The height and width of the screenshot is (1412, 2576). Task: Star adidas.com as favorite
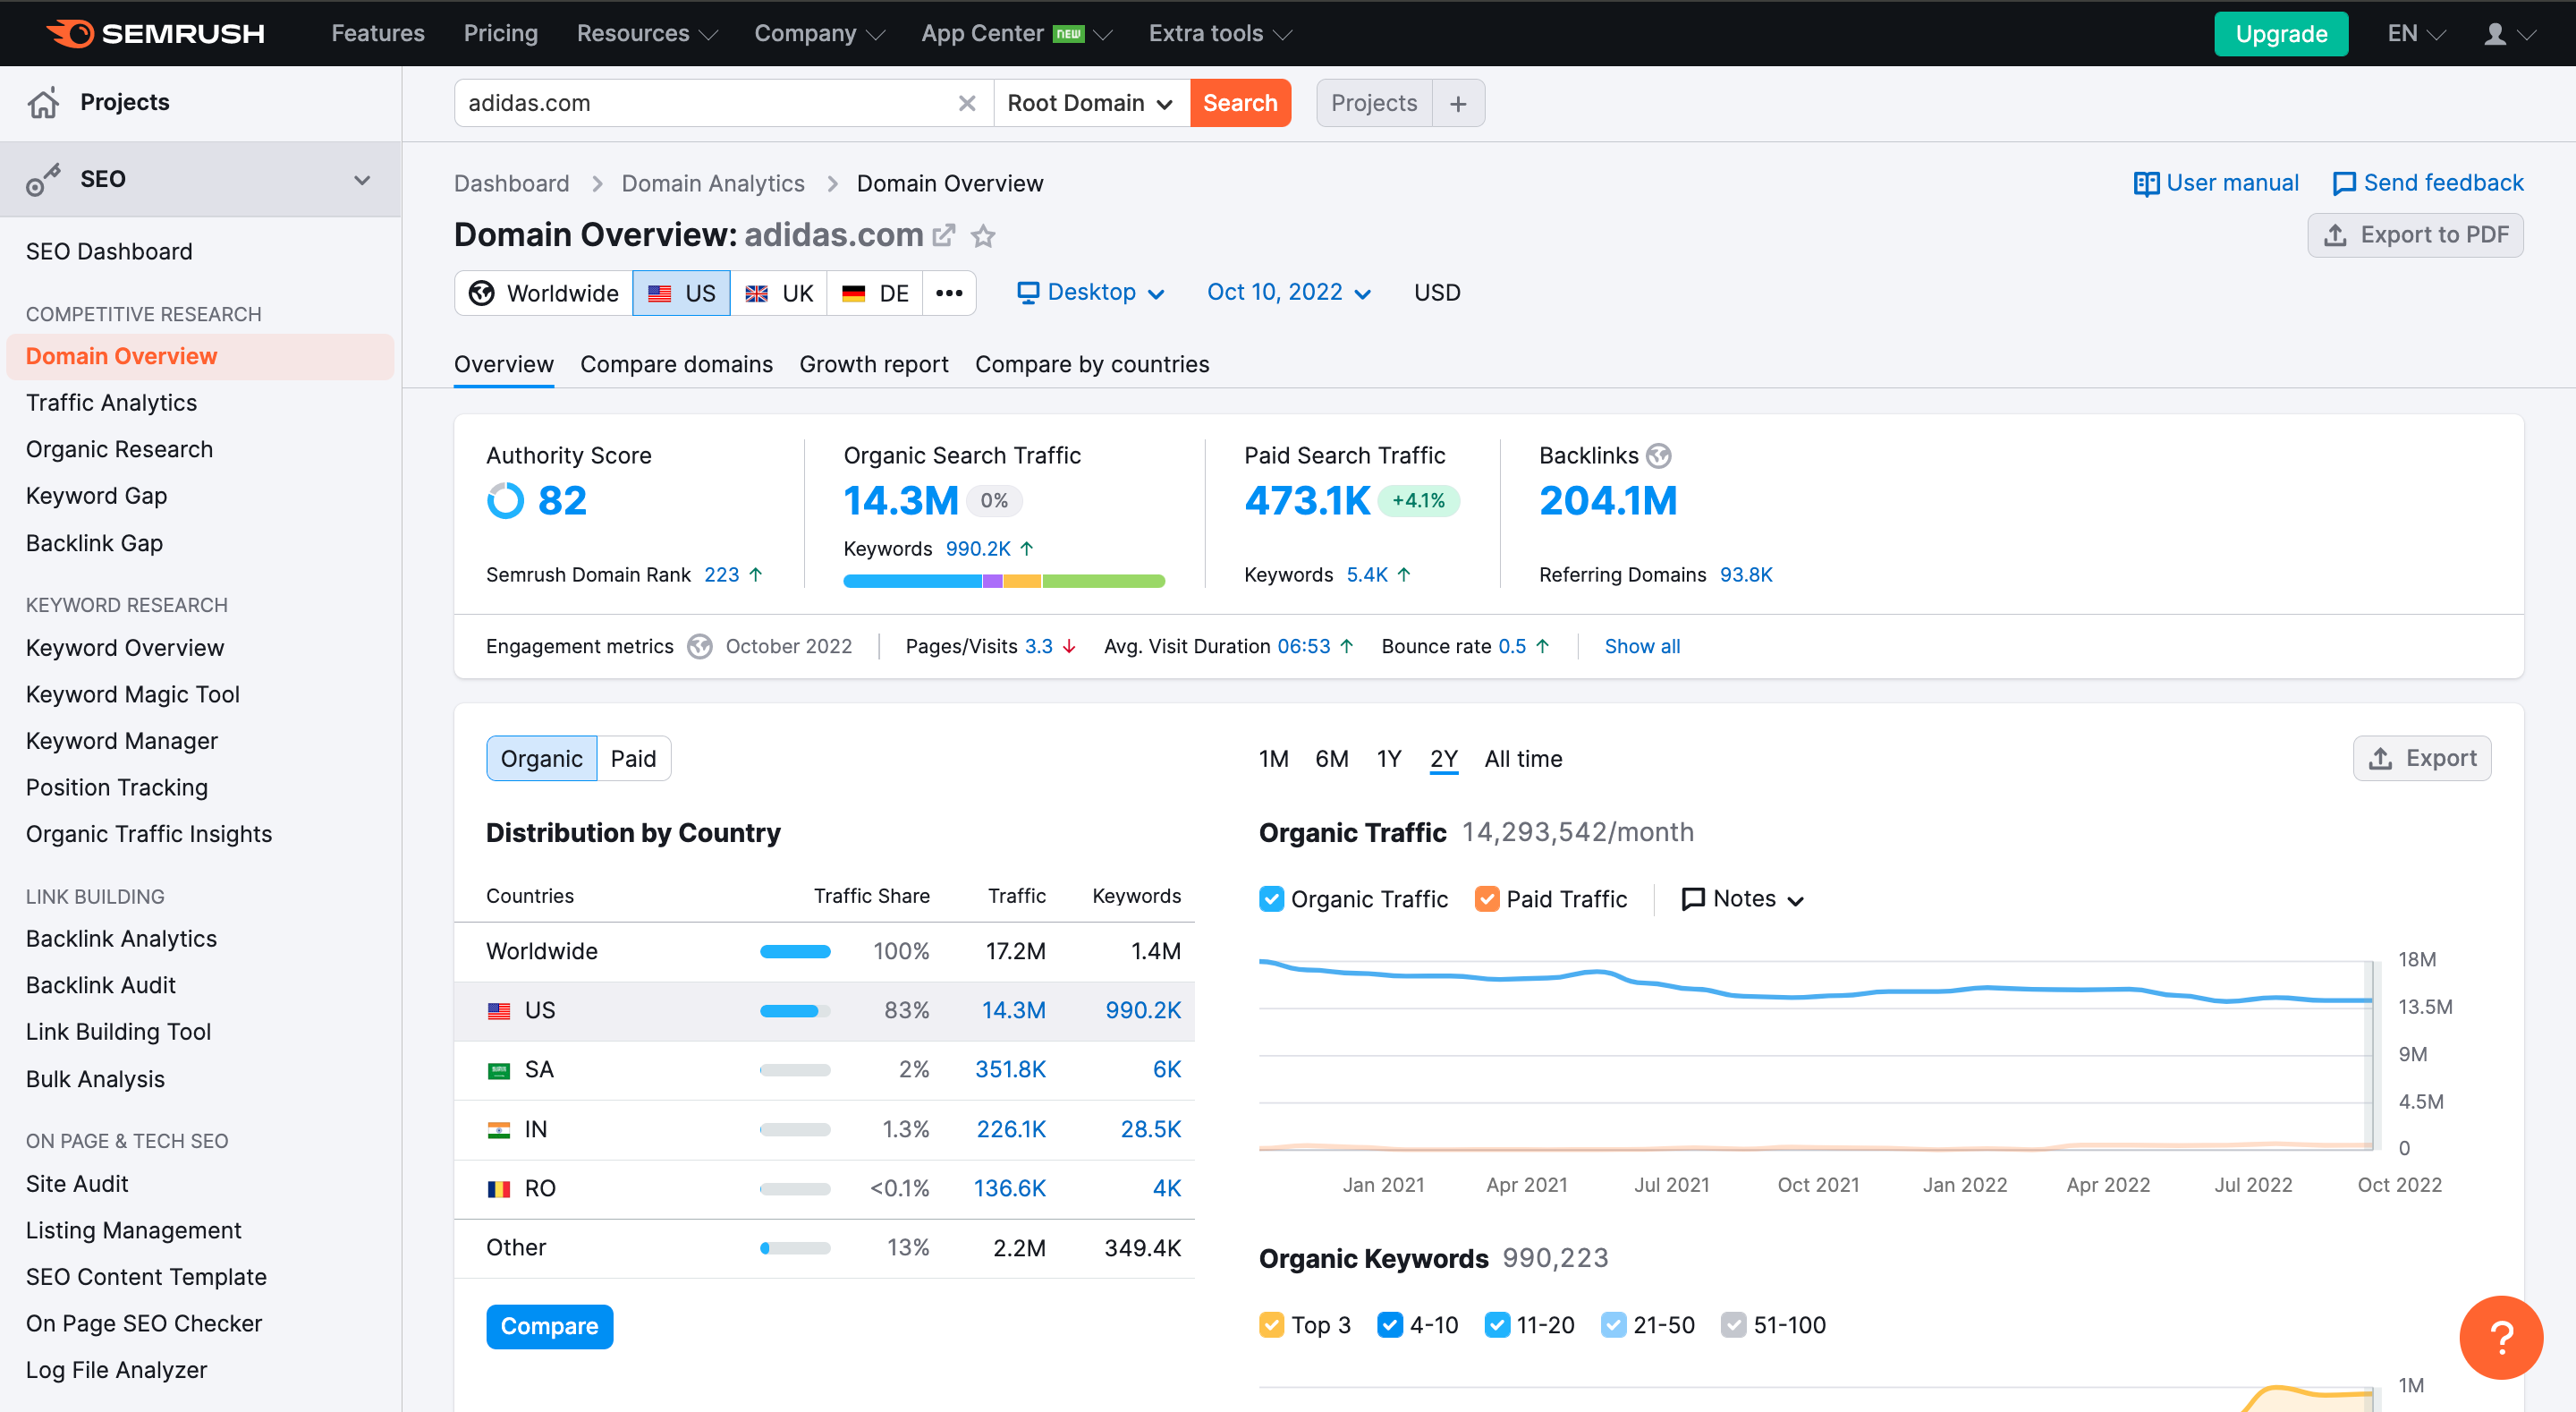click(983, 235)
